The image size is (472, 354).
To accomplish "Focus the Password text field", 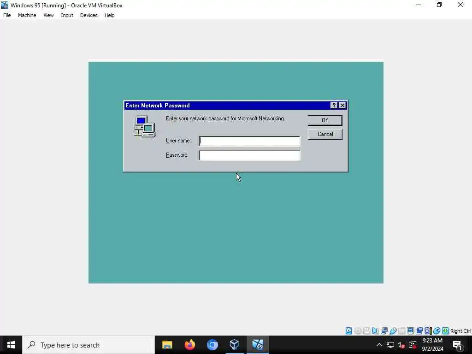I will (249, 155).
